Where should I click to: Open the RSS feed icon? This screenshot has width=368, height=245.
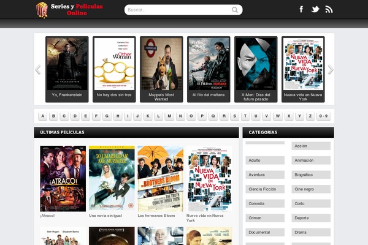[x=329, y=9]
